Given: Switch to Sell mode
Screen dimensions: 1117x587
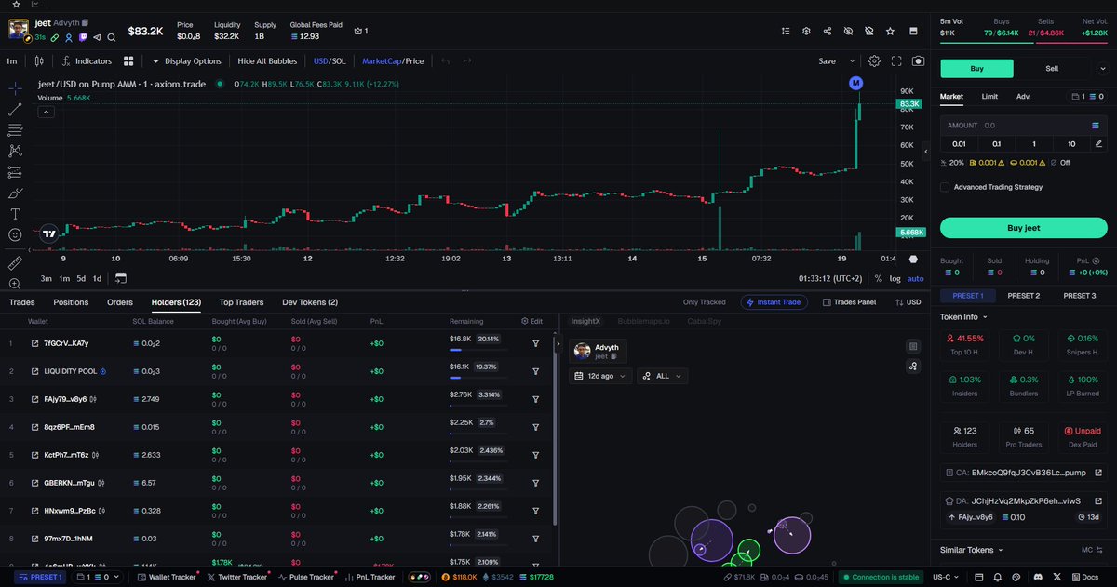Looking at the screenshot, I should 1052,68.
